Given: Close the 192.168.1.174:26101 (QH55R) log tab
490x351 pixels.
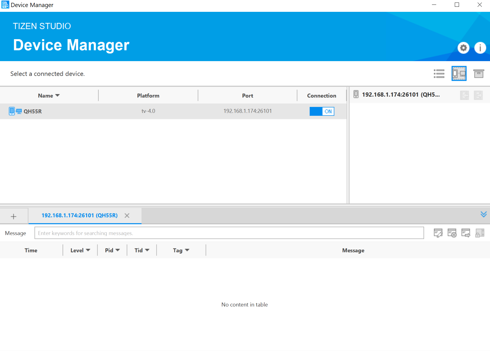Looking at the screenshot, I should coord(127,216).
